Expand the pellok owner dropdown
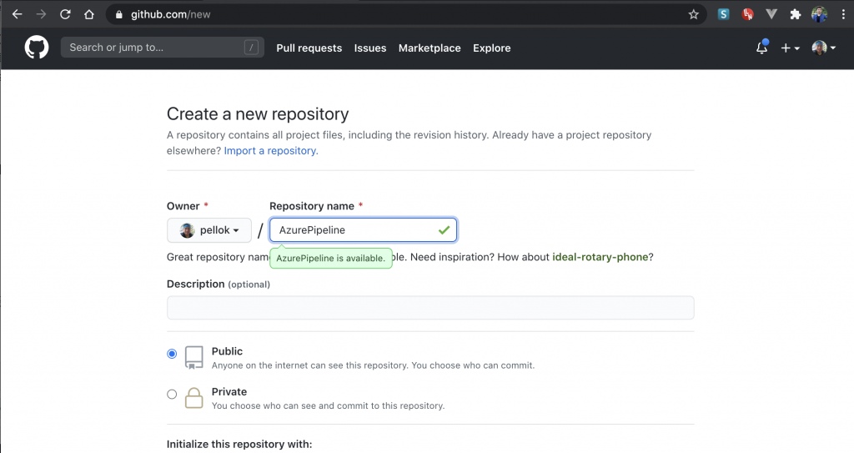The image size is (854, 453). (x=209, y=230)
